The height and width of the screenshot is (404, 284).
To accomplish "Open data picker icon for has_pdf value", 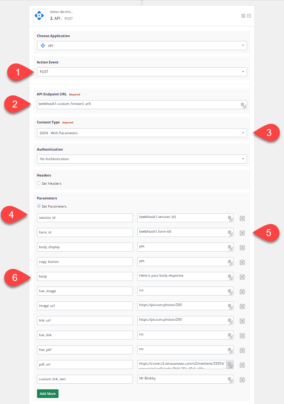I will click(x=230, y=350).
